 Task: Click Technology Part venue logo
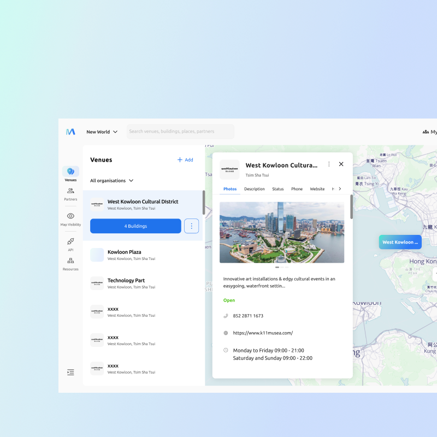pos(97,283)
